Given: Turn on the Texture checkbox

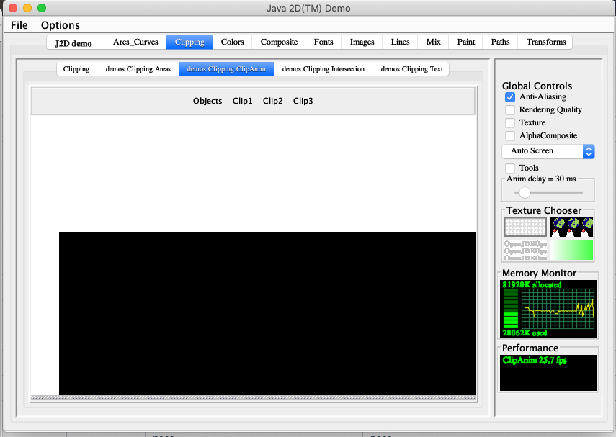Looking at the screenshot, I should pos(510,123).
